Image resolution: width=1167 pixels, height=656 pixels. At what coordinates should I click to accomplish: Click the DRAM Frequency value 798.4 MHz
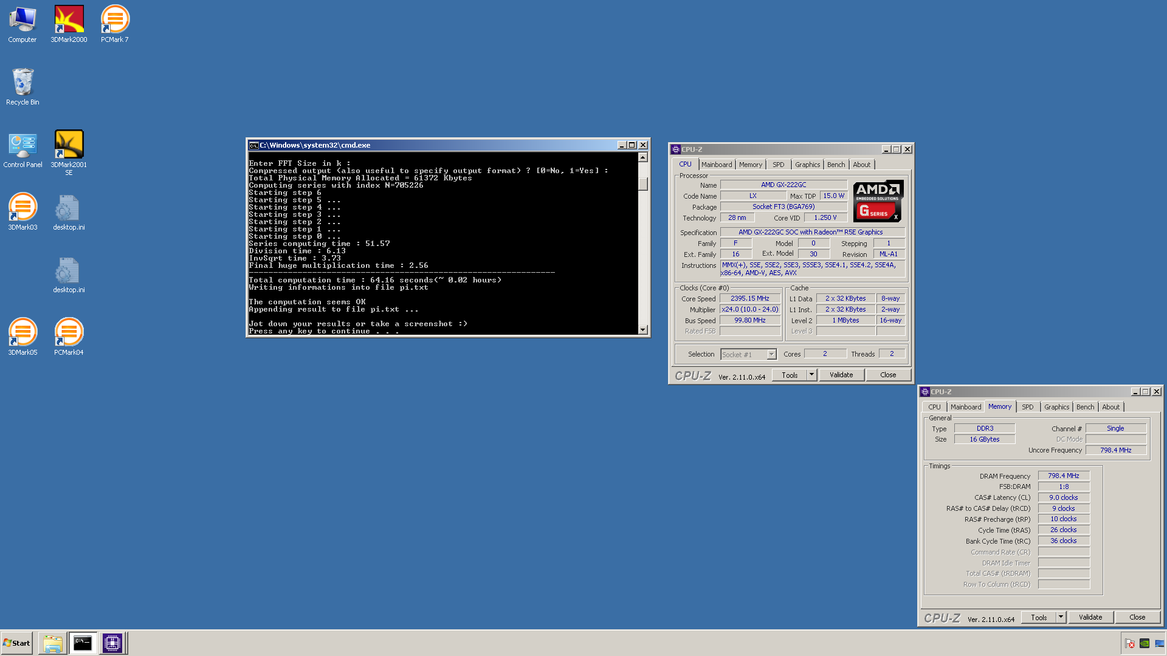tap(1064, 476)
